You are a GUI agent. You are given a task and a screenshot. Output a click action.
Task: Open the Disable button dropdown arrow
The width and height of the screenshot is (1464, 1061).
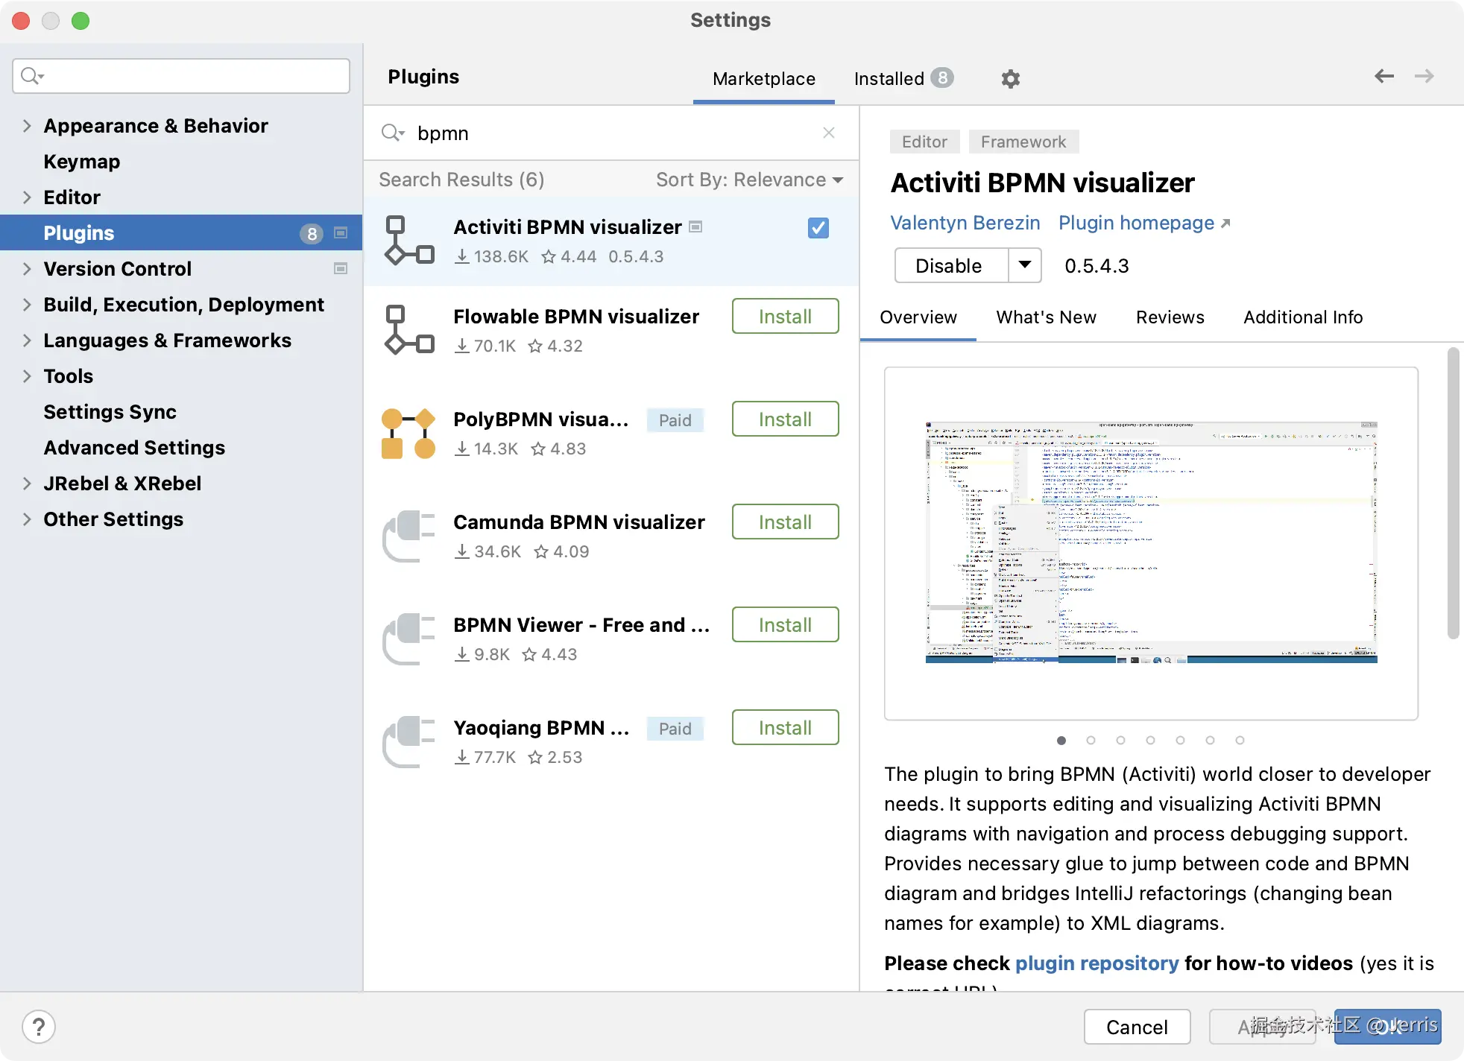(x=1025, y=265)
